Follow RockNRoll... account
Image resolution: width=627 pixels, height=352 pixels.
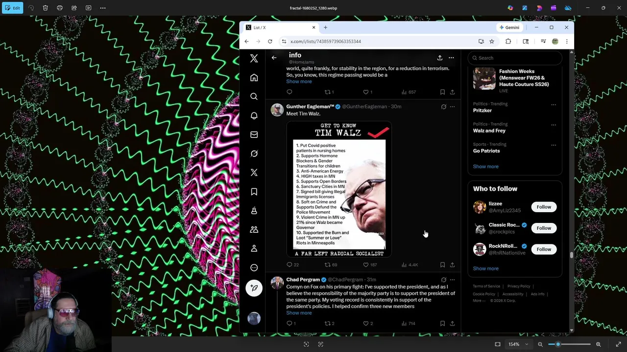(x=544, y=249)
